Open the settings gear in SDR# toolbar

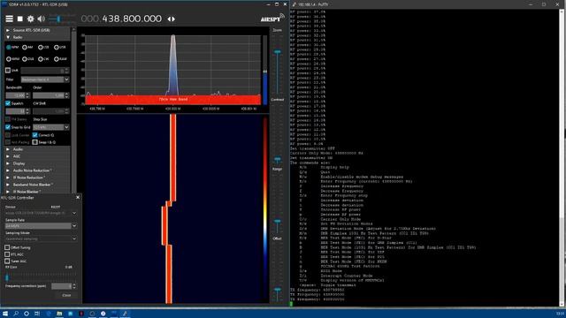pyautogui.click(x=31, y=19)
